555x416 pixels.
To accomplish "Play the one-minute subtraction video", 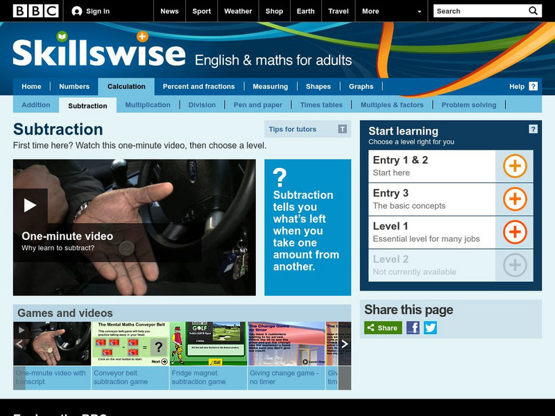I will point(28,205).
